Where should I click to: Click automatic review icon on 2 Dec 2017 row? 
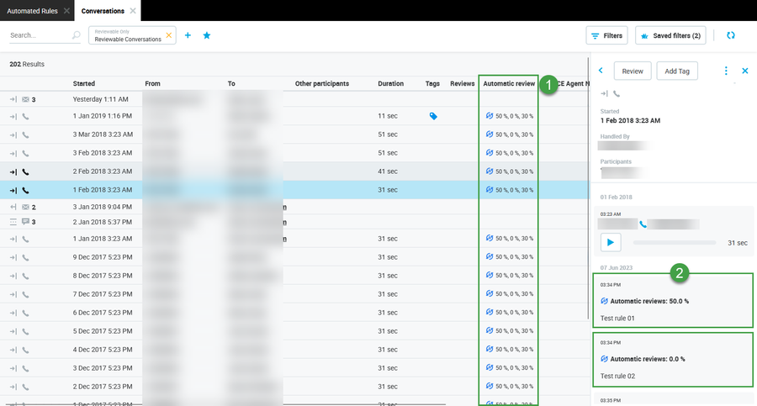click(x=489, y=386)
